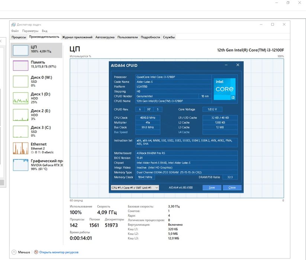The height and width of the screenshot is (260, 306).
Task: Switch to the Процессы tab
Action: (x=19, y=37)
